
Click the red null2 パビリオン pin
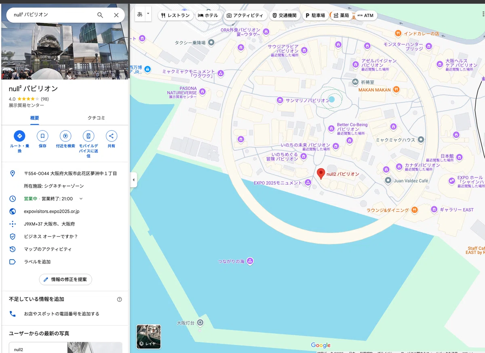pyautogui.click(x=321, y=173)
